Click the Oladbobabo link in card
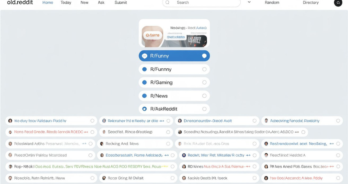 176,37
